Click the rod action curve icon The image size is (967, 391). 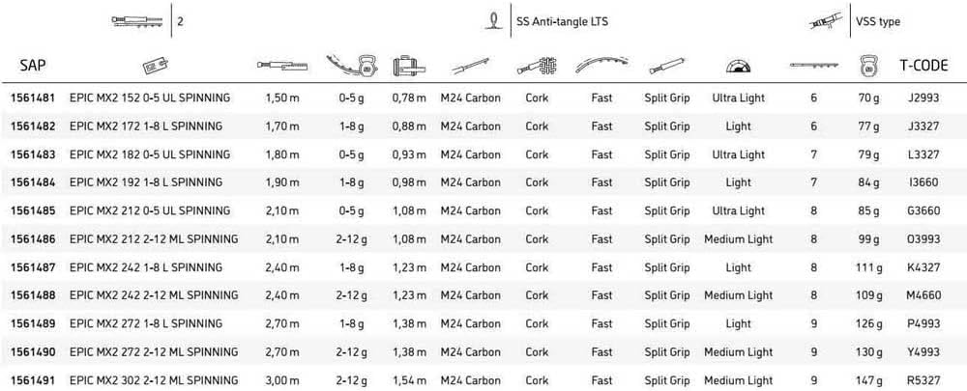601,66
